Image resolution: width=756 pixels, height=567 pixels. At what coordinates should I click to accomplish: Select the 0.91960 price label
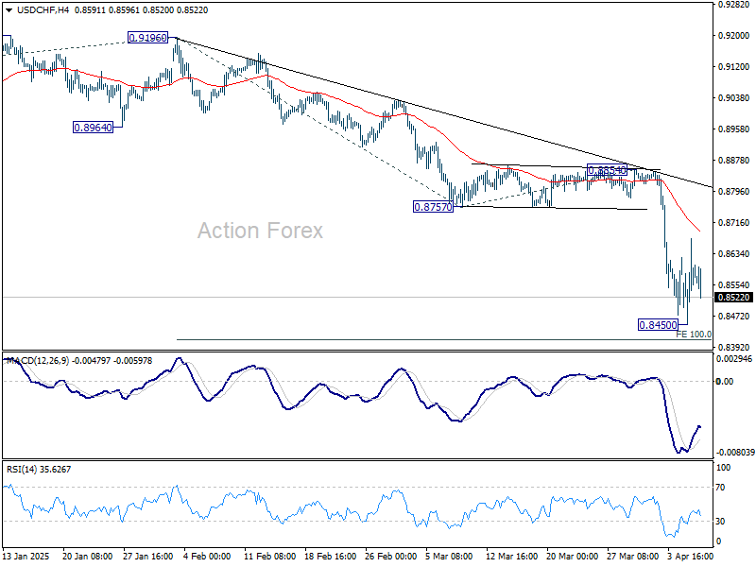pos(147,38)
